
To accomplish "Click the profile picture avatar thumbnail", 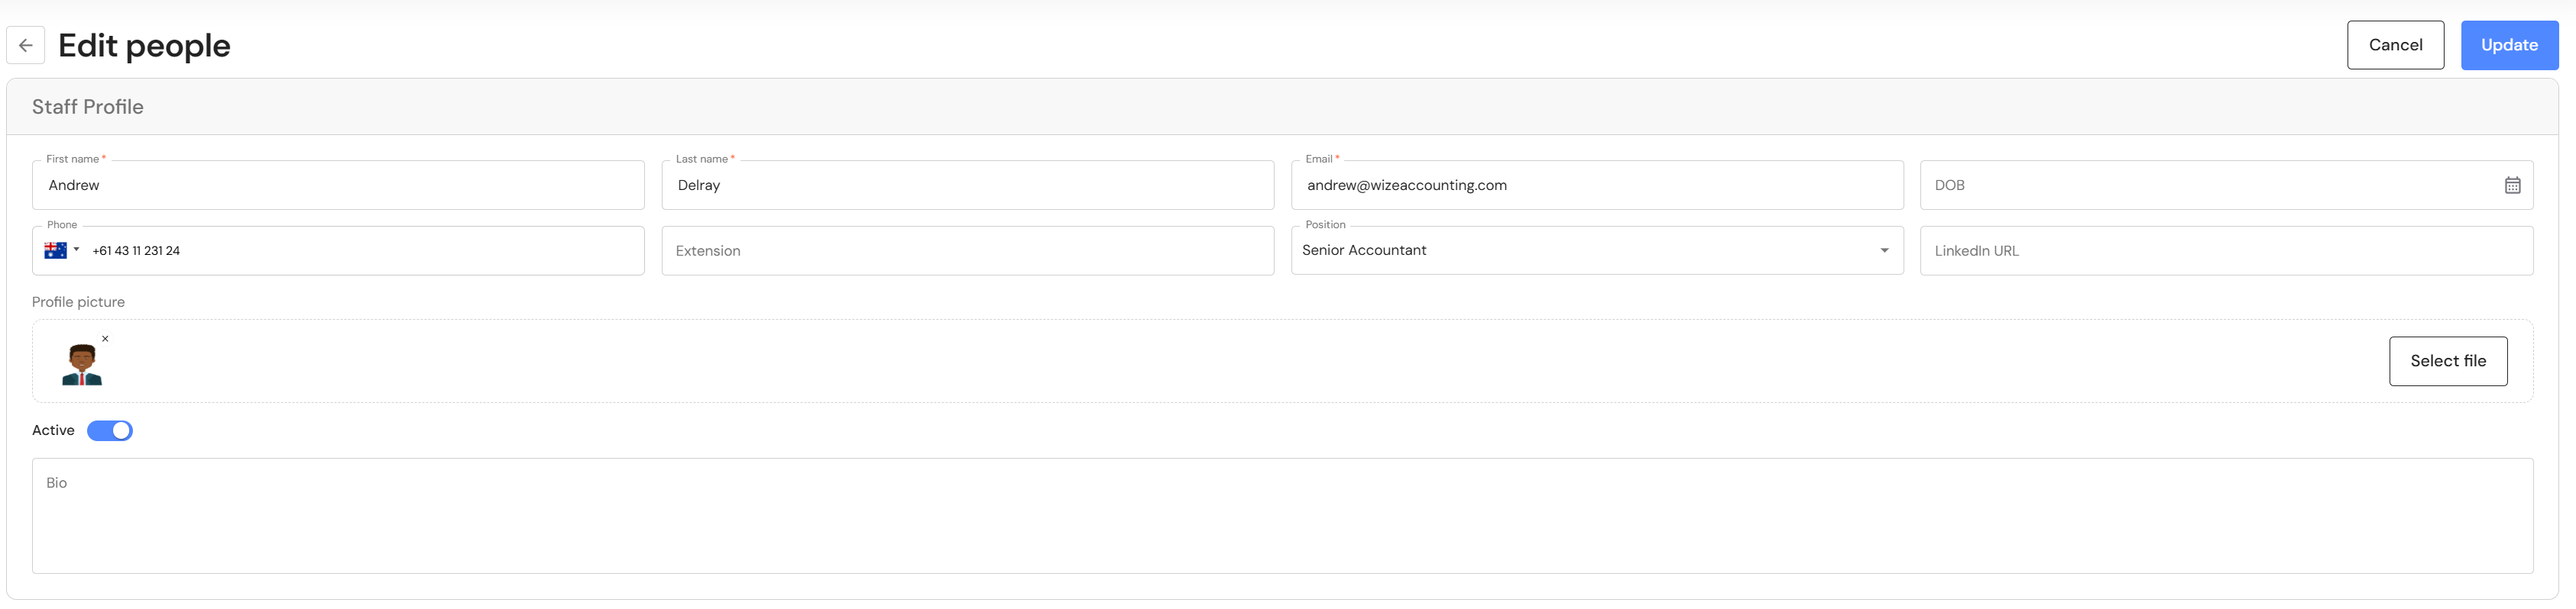I will click(82, 366).
